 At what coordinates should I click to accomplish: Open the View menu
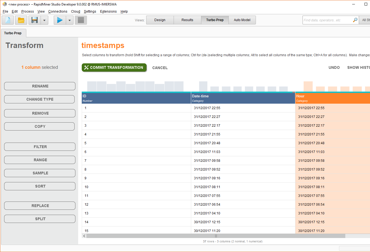point(41,12)
